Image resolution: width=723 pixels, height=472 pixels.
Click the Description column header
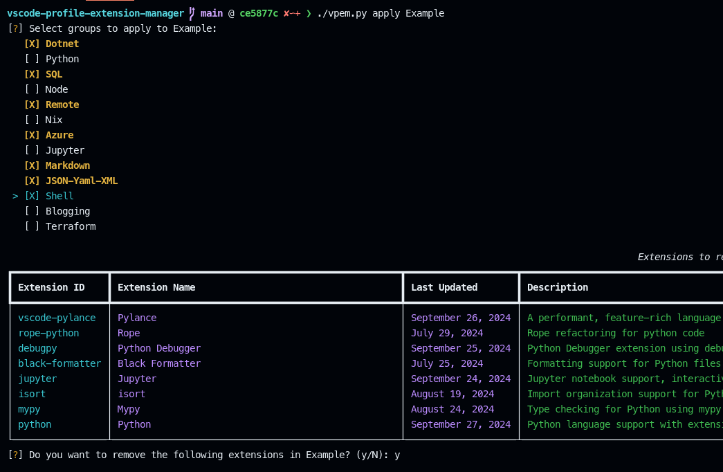(558, 287)
